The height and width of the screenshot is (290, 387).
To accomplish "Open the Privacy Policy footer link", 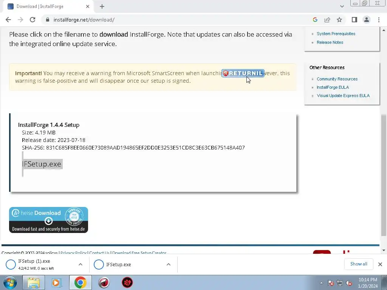I will coord(73,253).
